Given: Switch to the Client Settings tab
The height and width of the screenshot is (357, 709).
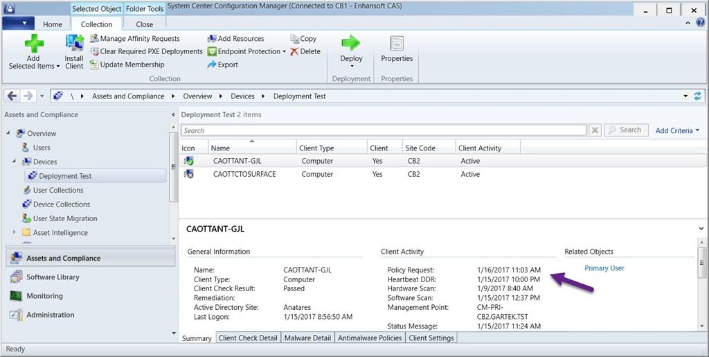Looking at the screenshot, I should pyautogui.click(x=431, y=338).
